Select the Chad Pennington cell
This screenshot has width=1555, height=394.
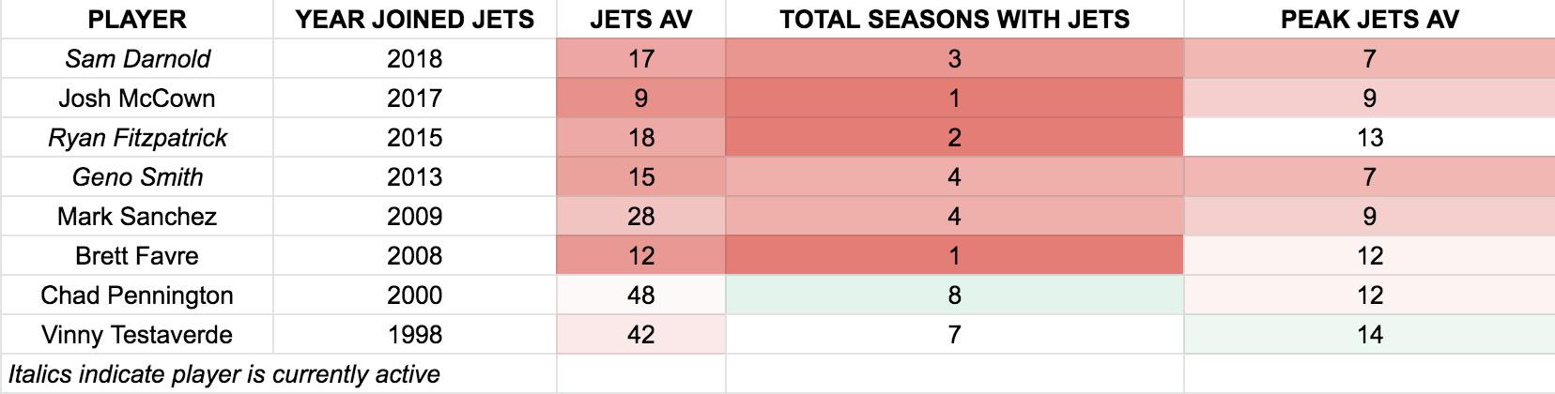[137, 295]
